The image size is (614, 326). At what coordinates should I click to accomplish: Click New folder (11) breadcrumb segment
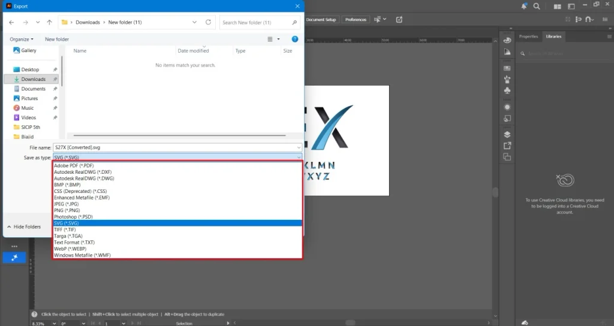coord(125,22)
